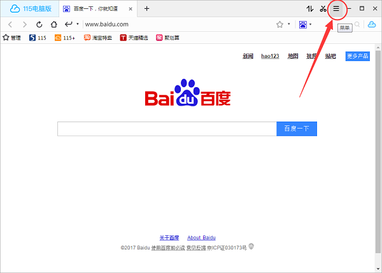Image resolution: width=382 pixels, height=273 pixels.
Task: Open the hao123 link
Action: tap(270, 56)
